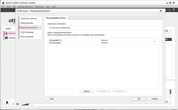Open the Hearing Instrument menu
Screen dimensions: 178x110
[25, 7]
